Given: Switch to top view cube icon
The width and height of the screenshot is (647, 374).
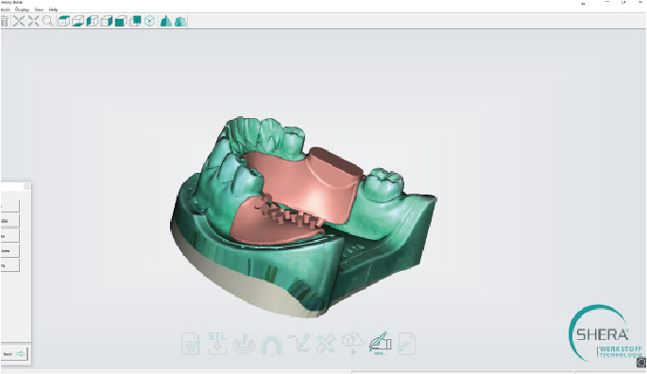Looking at the screenshot, I should [63, 21].
